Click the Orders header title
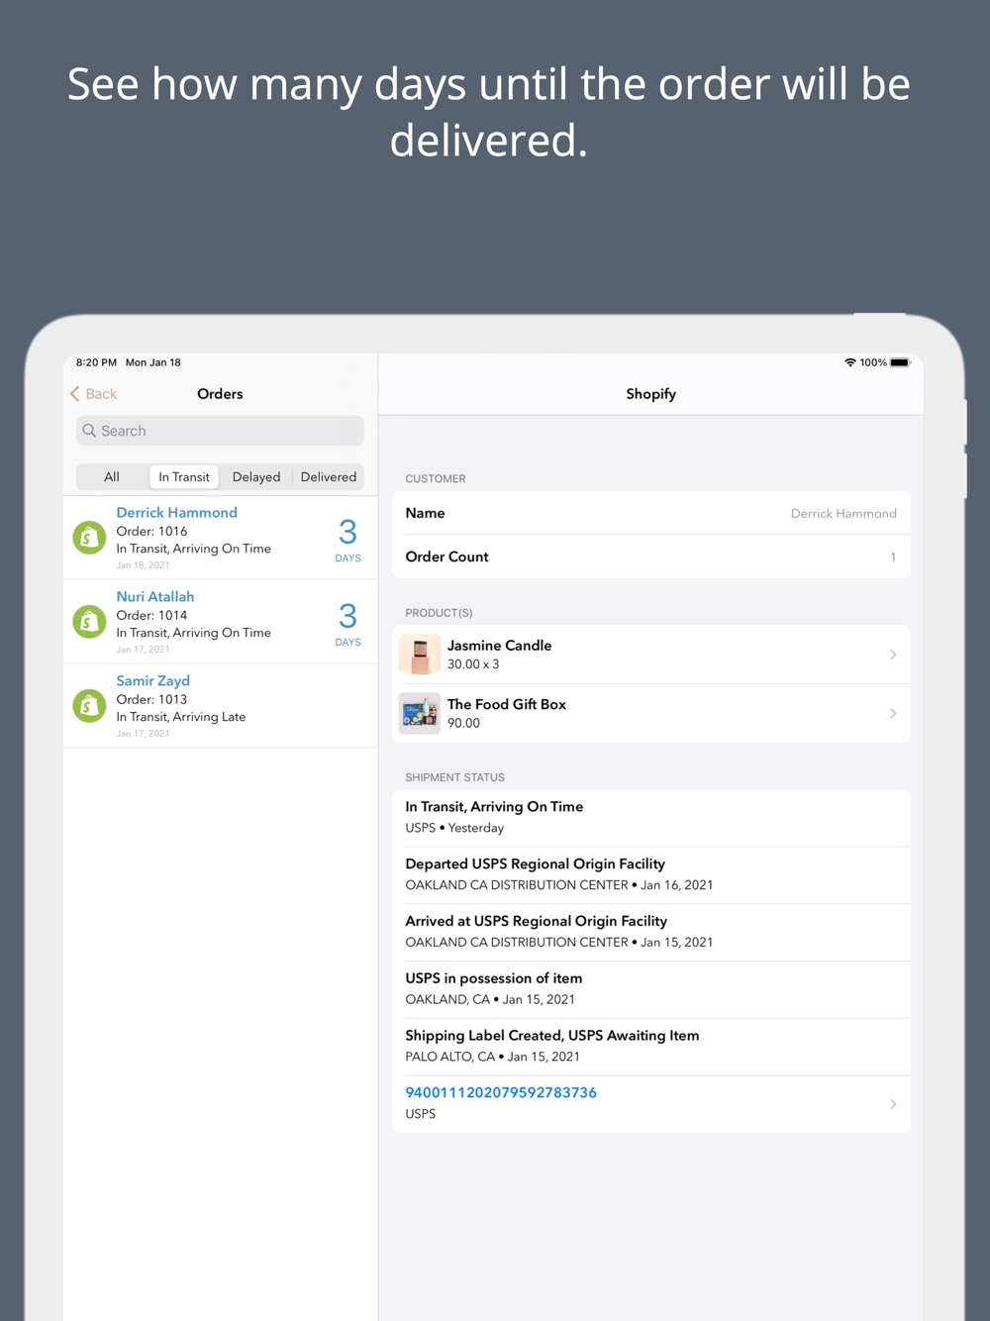 tap(220, 394)
